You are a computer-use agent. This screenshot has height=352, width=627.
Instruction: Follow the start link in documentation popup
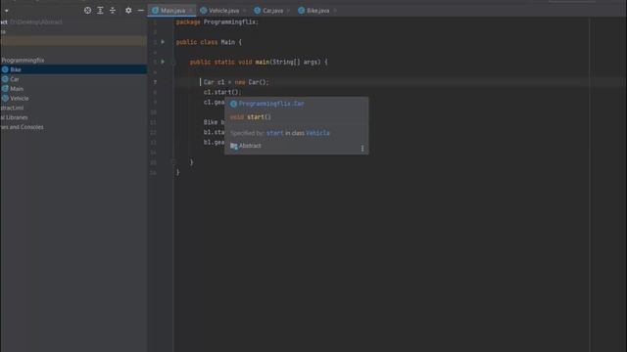pyautogui.click(x=274, y=133)
